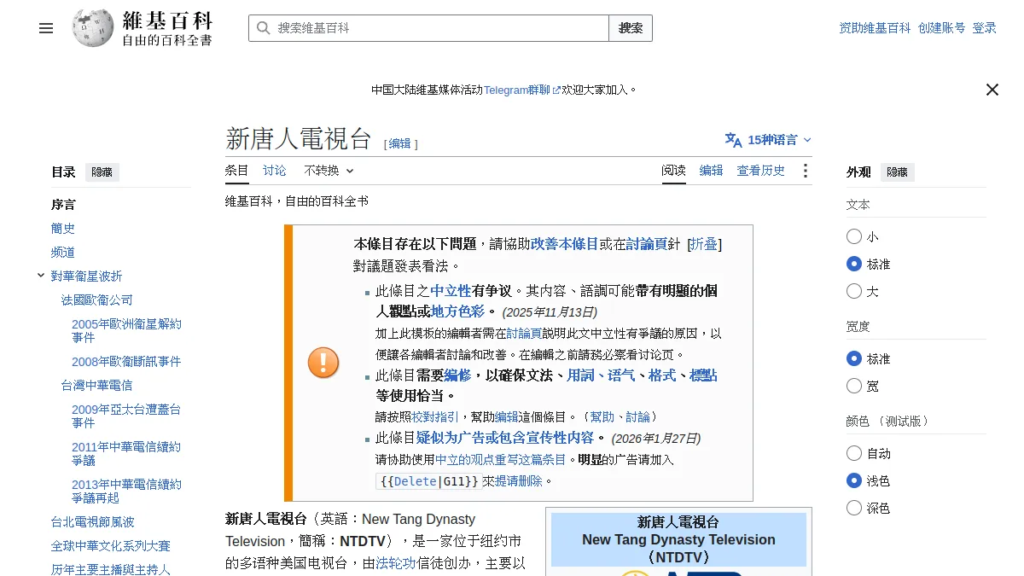
Task: Select standard width radio
Action: point(854,358)
